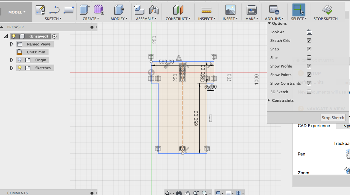350x195 pixels.
Task: Open the MODEL workspace dropdown
Action: point(17,12)
